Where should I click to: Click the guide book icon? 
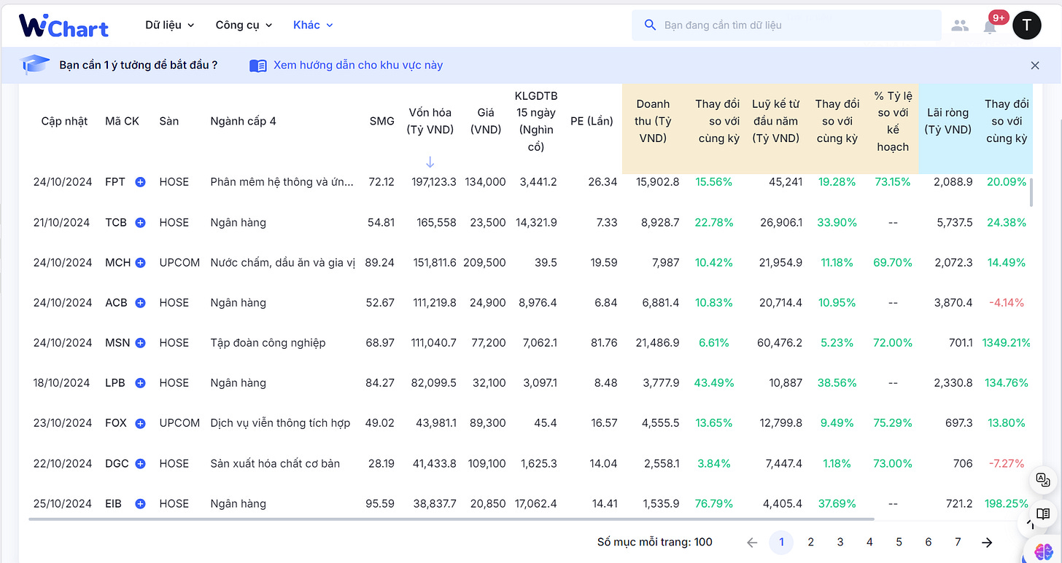[x=258, y=66]
